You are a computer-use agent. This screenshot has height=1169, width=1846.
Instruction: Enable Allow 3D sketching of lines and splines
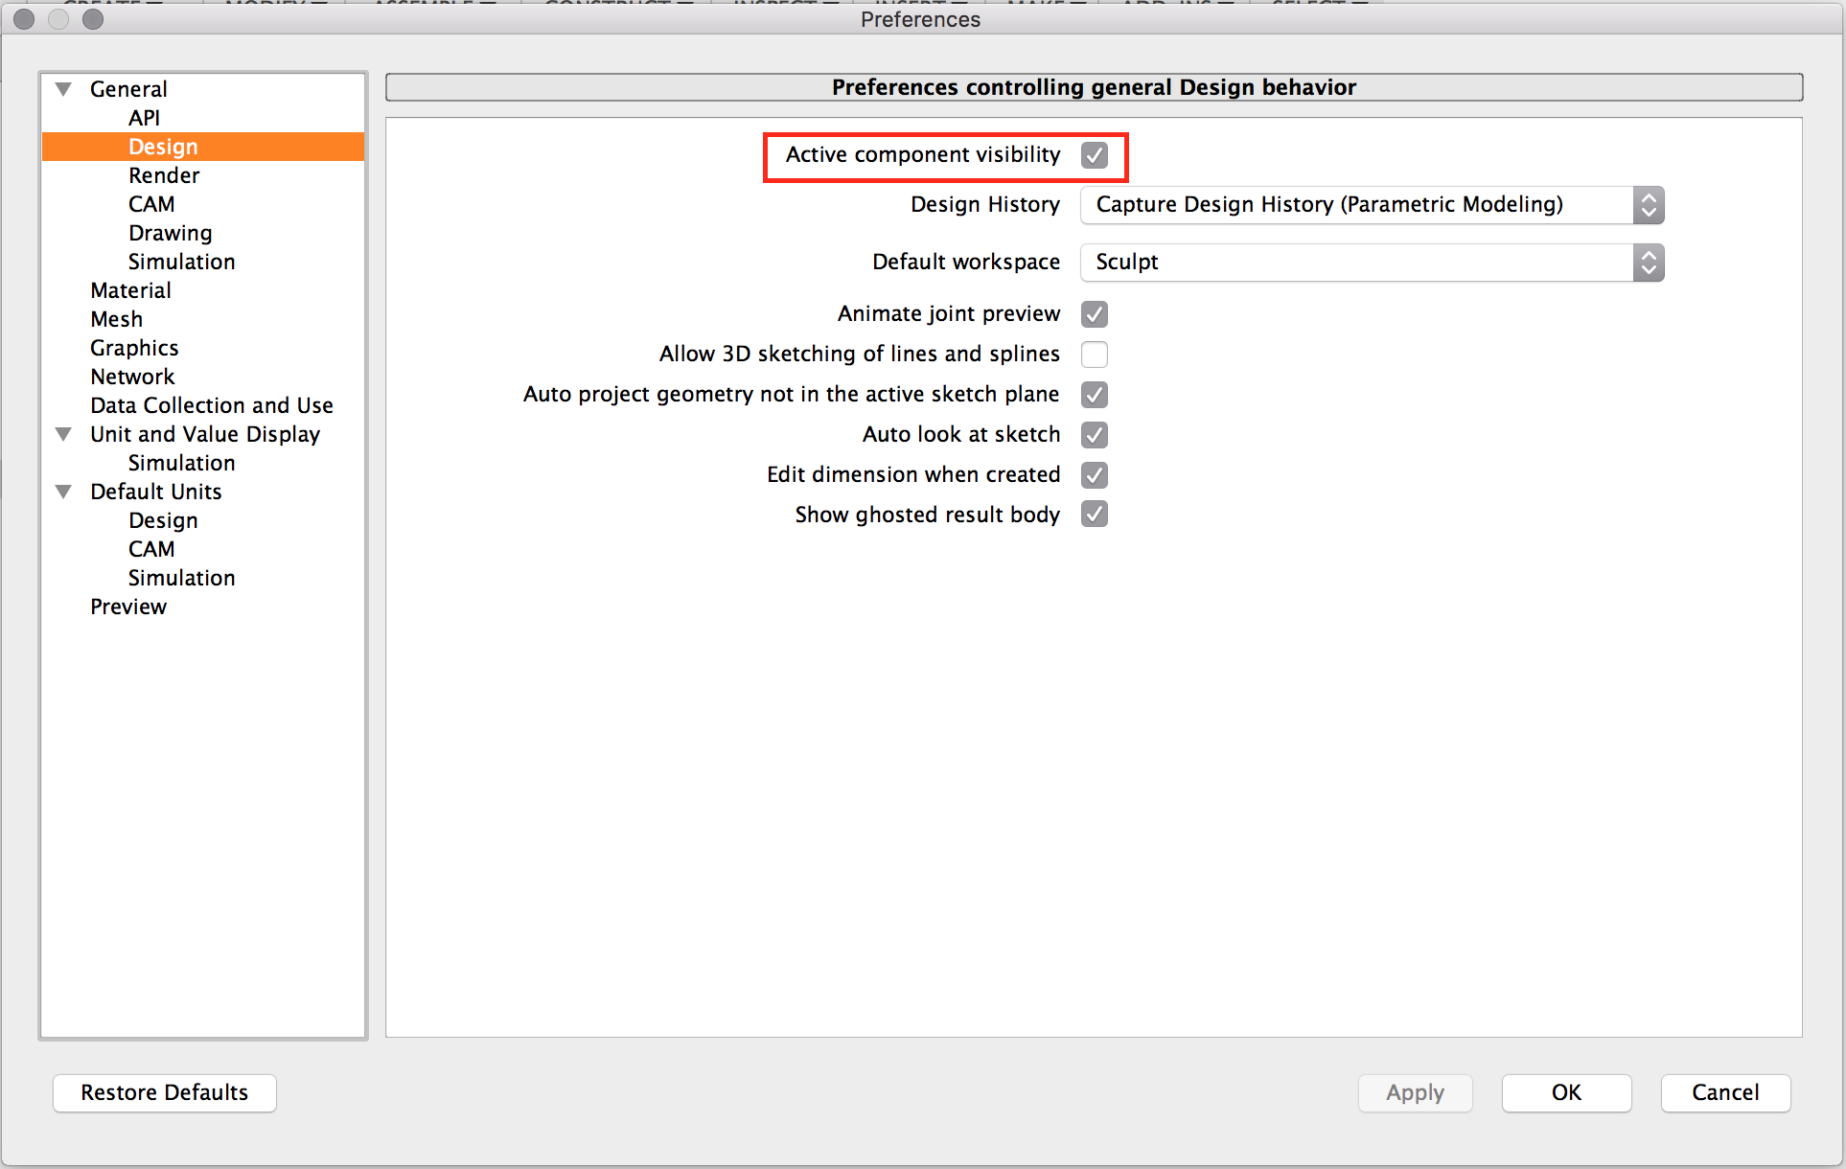pos(1094,354)
